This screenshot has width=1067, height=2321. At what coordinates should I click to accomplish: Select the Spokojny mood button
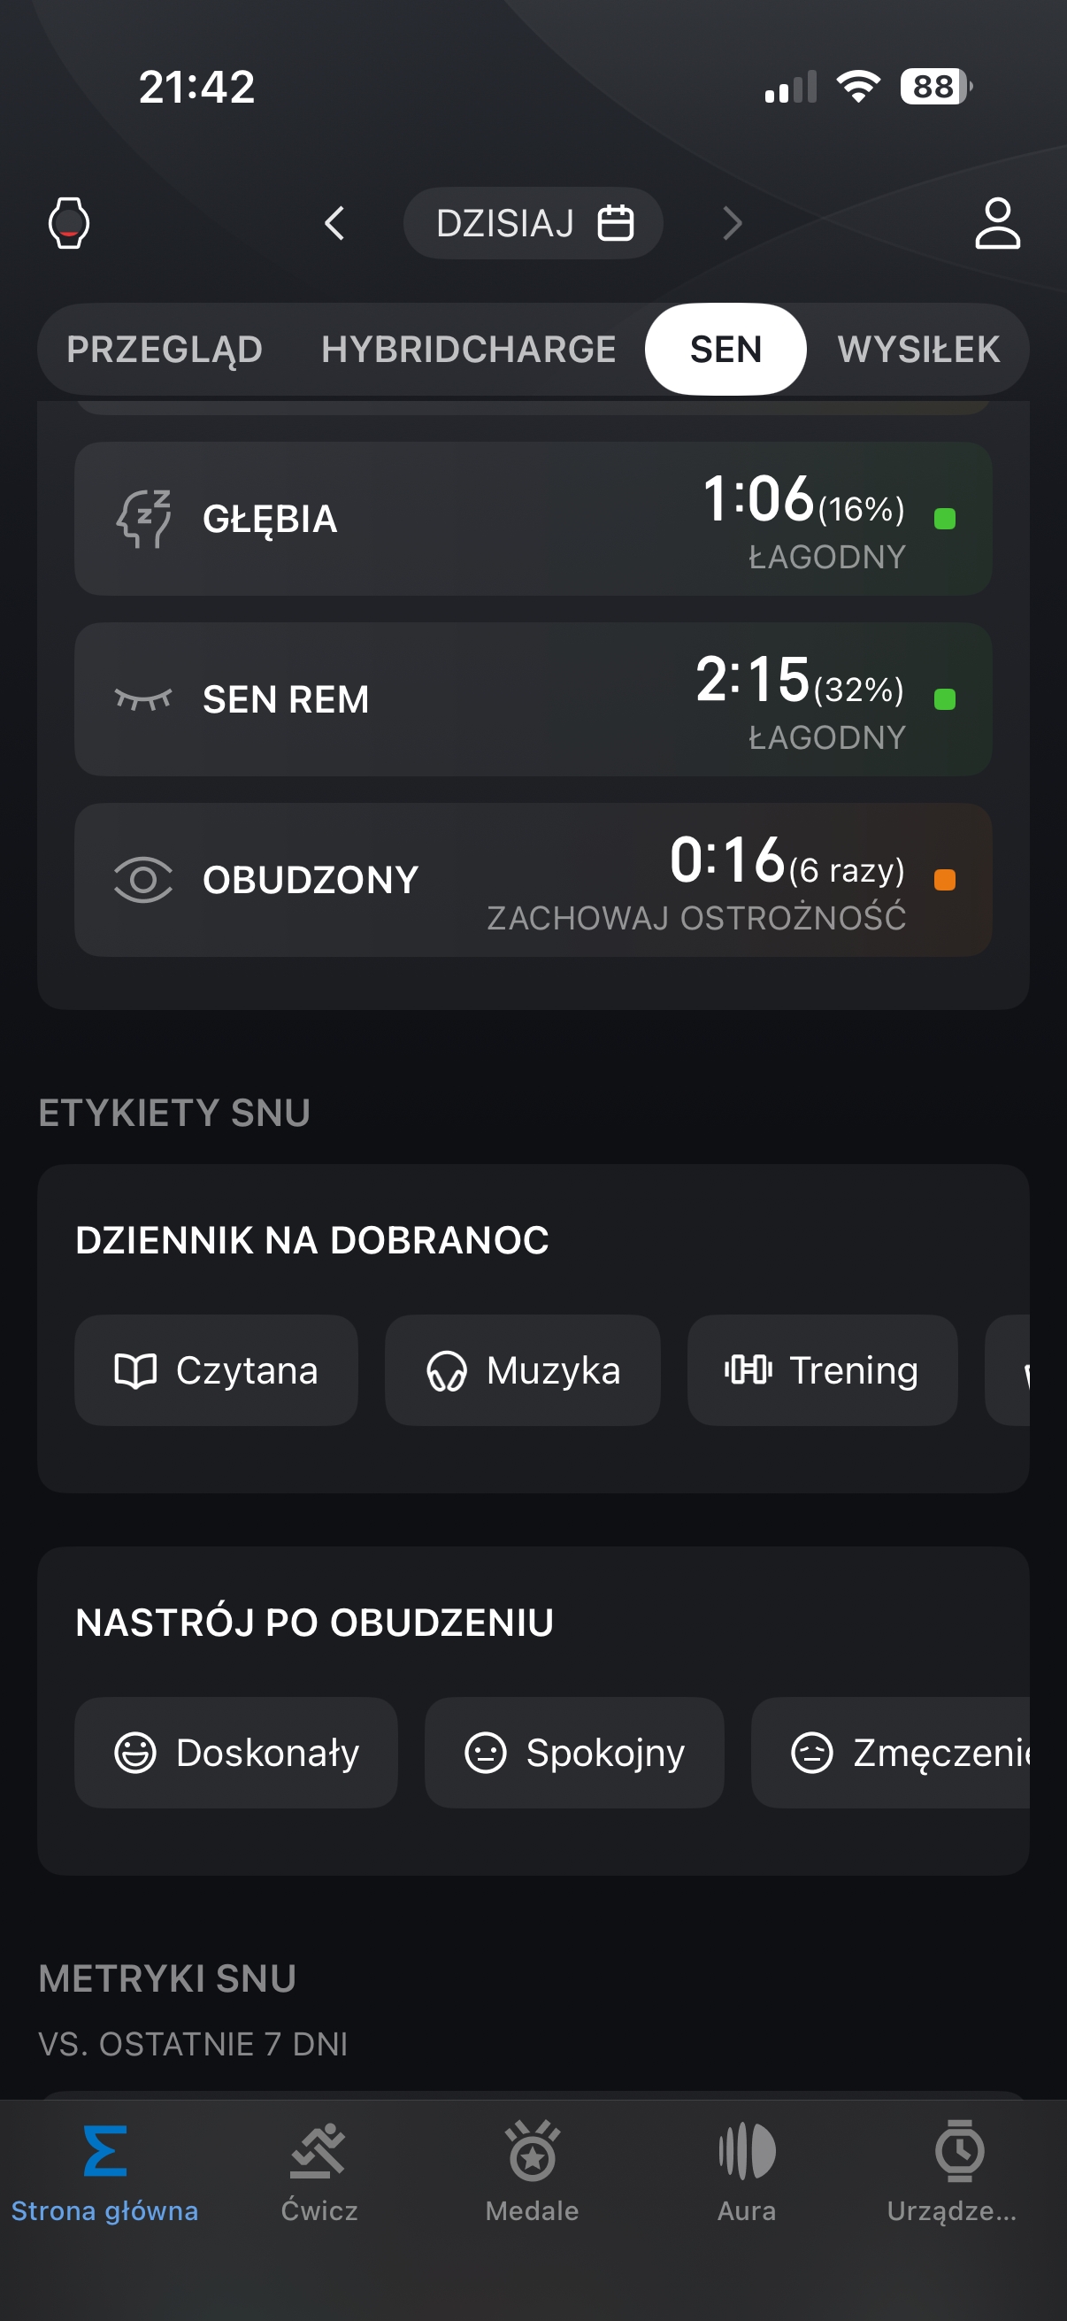tap(574, 1754)
